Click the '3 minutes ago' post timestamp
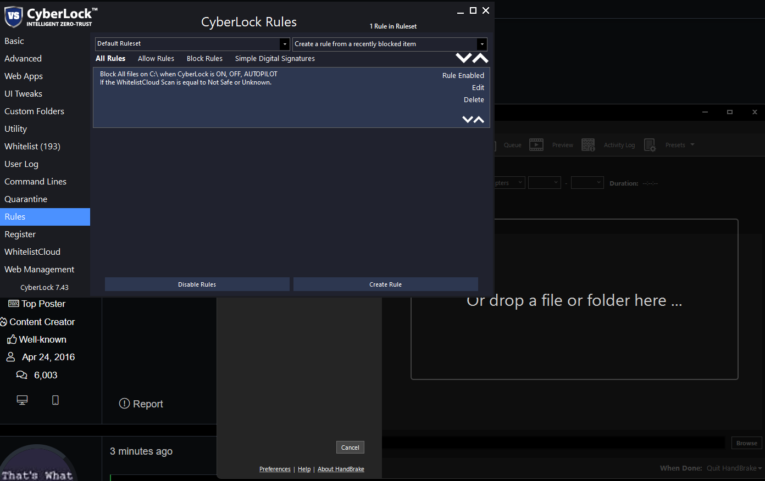 (141, 451)
